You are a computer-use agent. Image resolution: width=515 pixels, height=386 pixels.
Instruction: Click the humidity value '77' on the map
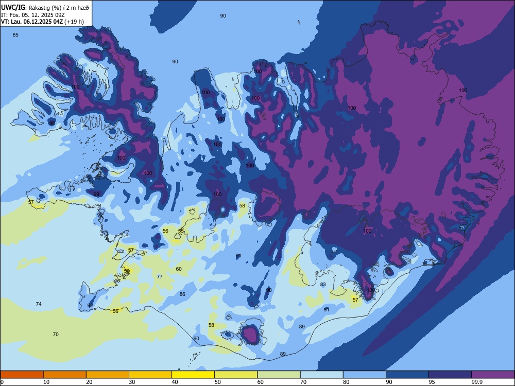160,277
